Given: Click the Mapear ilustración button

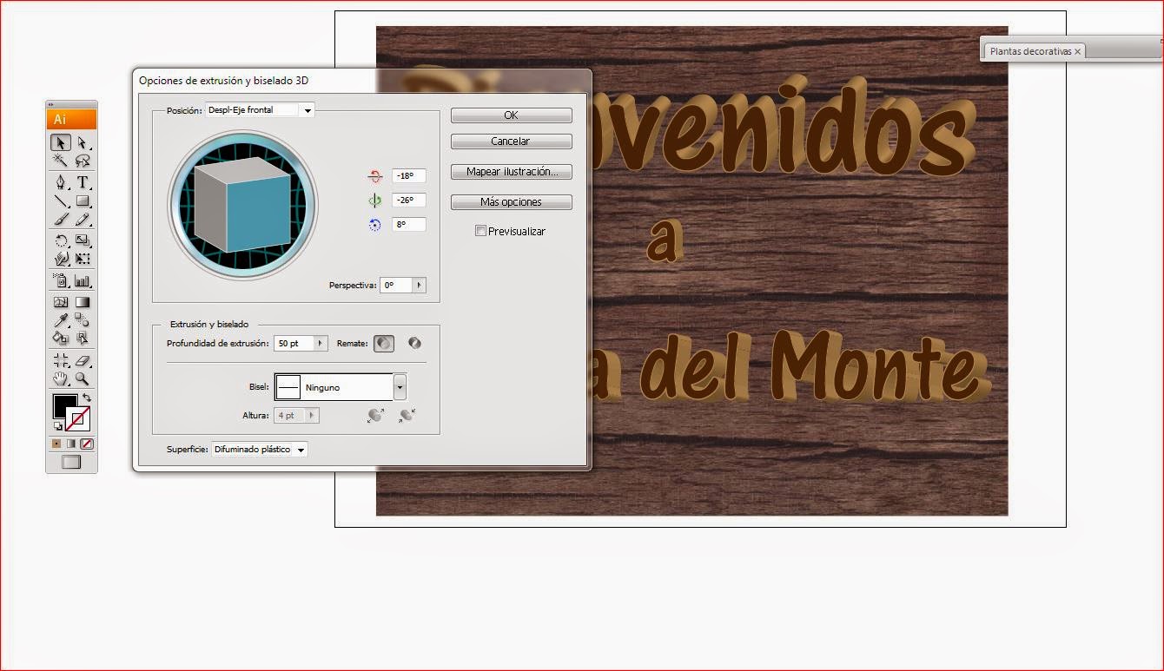Looking at the screenshot, I should pyautogui.click(x=511, y=171).
